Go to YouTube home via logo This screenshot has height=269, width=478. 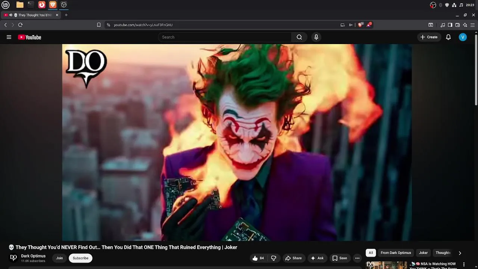click(30, 37)
